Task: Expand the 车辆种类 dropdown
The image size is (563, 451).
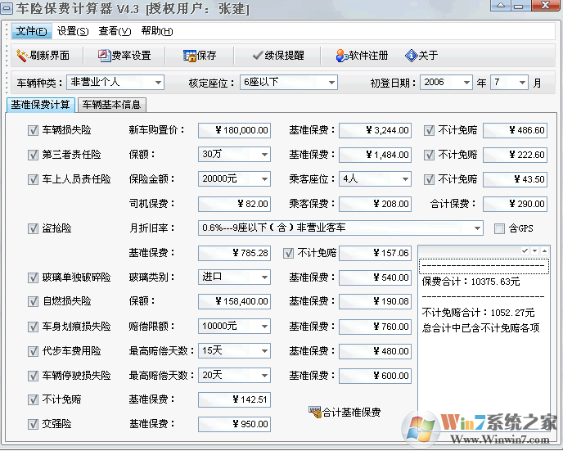Action: click(x=158, y=83)
